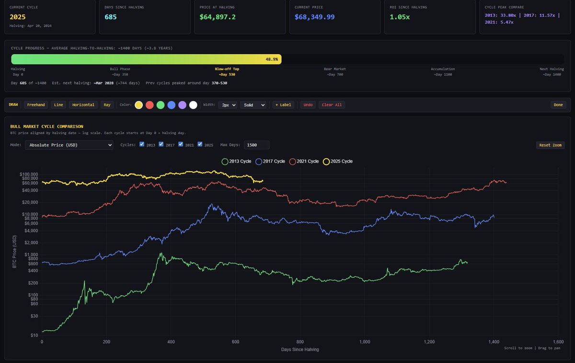
Task: Click the $100,000 y-axis label
Action: pos(29,174)
